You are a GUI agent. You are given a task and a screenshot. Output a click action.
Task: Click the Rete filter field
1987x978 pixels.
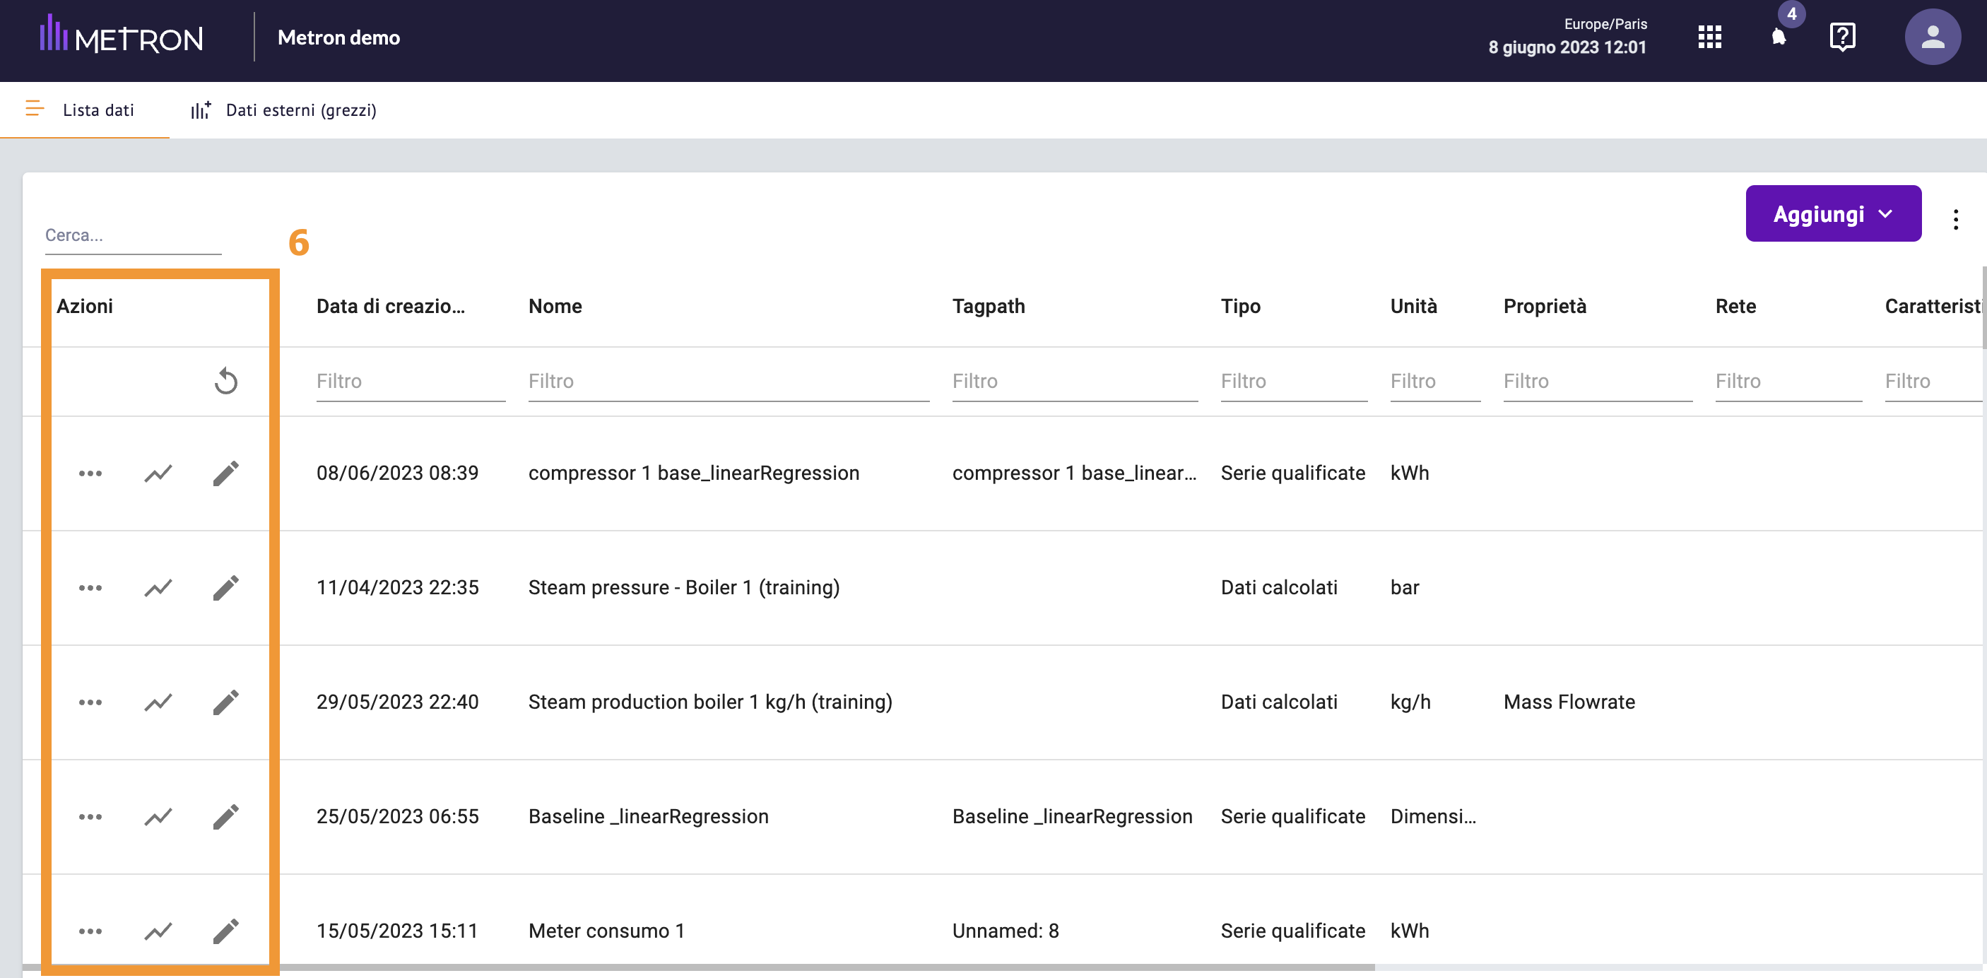[x=1788, y=381]
